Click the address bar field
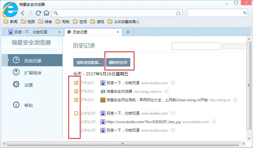This screenshot has height=148, width=253. [x=117, y=13]
